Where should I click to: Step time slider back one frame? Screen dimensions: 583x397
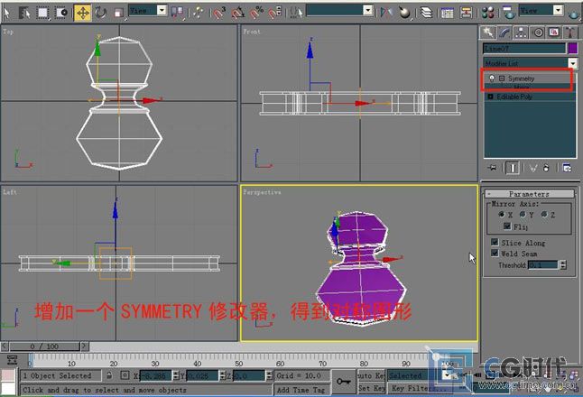(5, 346)
